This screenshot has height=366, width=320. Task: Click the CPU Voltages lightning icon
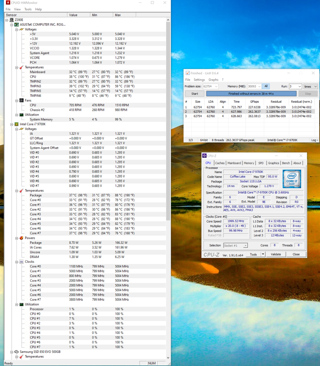click(22, 129)
